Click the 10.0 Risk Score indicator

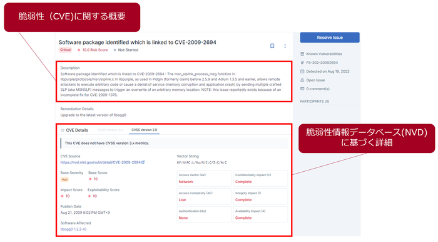coord(93,50)
